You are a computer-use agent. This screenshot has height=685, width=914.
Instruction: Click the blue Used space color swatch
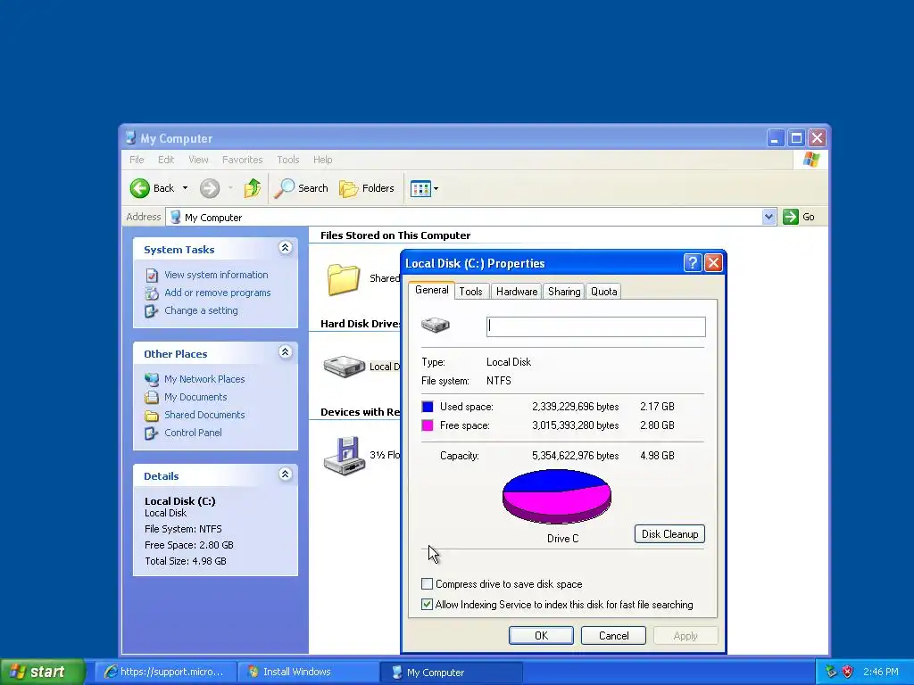tap(428, 407)
